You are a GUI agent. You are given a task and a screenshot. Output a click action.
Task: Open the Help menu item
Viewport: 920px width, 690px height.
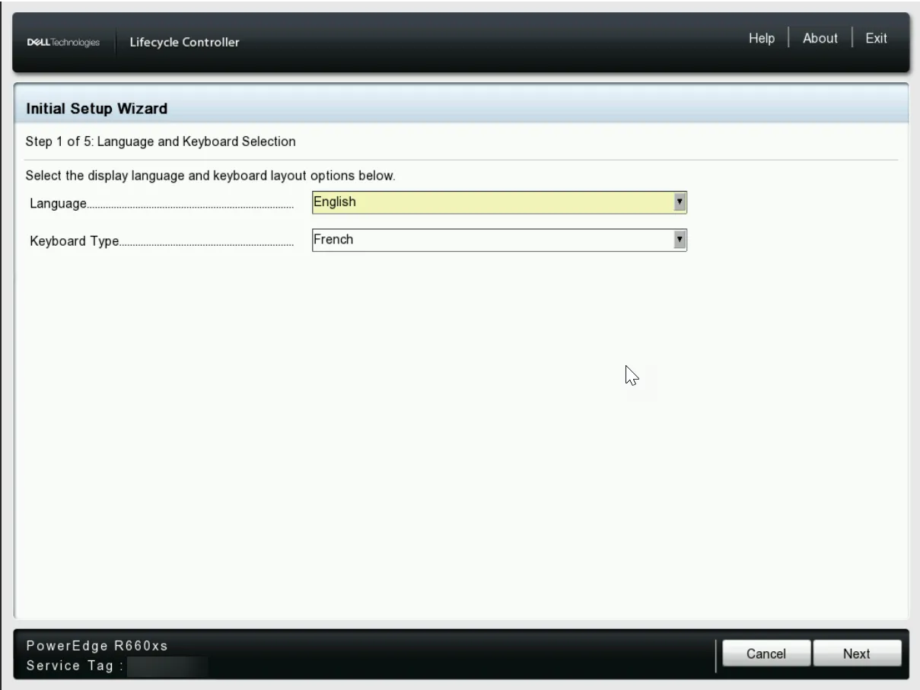coord(761,39)
